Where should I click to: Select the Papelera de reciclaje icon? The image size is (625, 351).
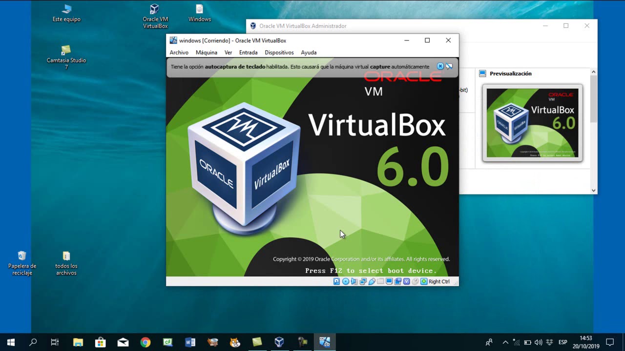22,263
